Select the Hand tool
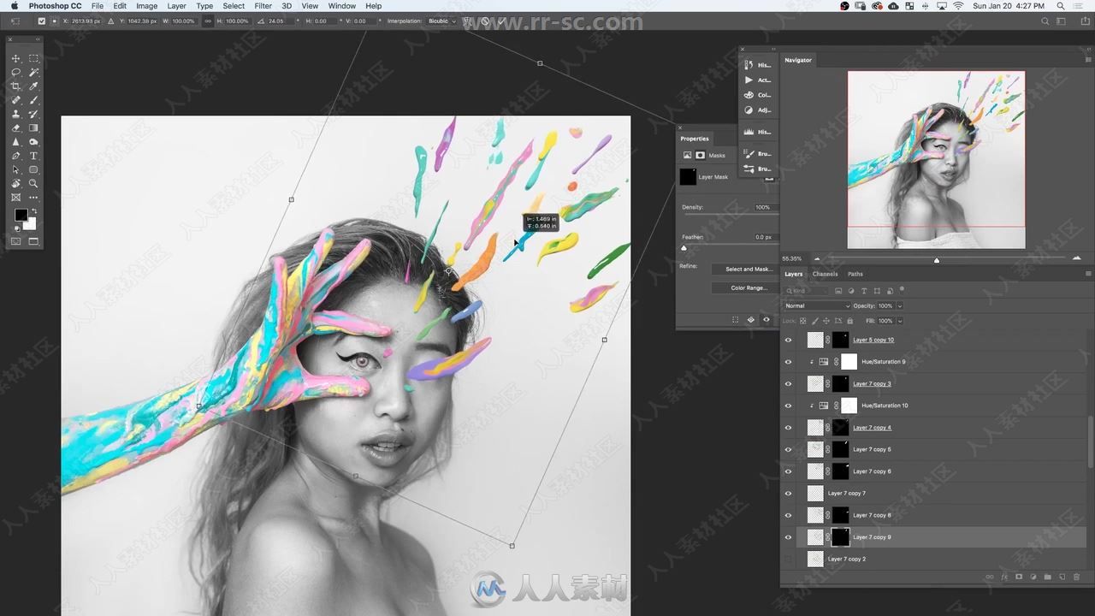Image resolution: width=1095 pixels, height=616 pixels. click(x=15, y=183)
